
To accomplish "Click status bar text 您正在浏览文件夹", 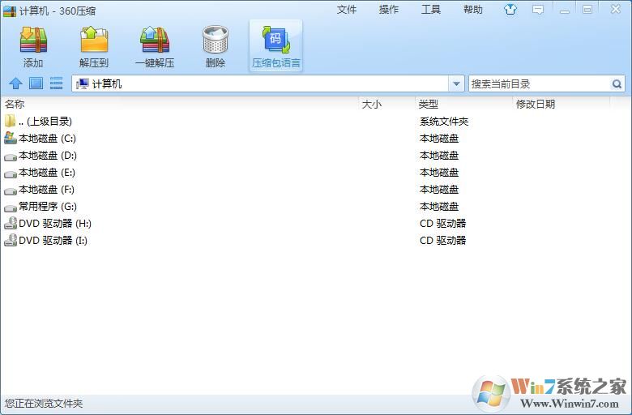I will click(44, 404).
